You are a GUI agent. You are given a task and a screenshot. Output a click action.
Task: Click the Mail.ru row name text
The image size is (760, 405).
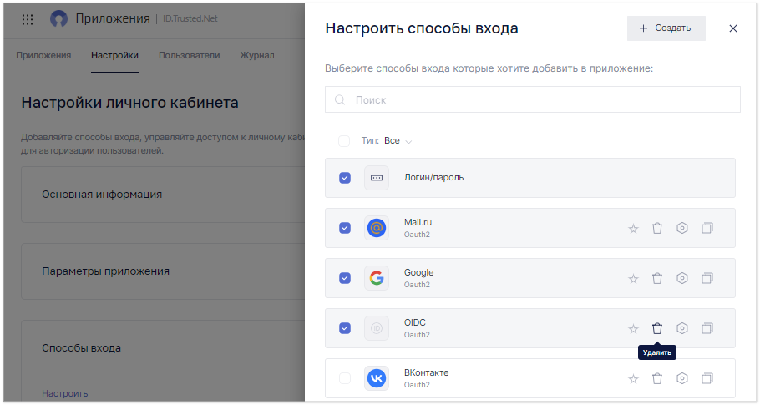[418, 222]
